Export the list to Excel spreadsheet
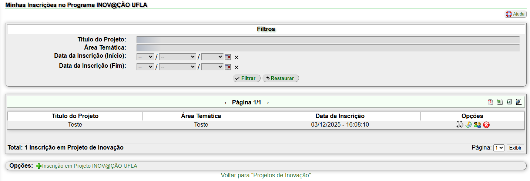Image resolution: width=530 pixels, height=181 pixels. pyautogui.click(x=499, y=102)
